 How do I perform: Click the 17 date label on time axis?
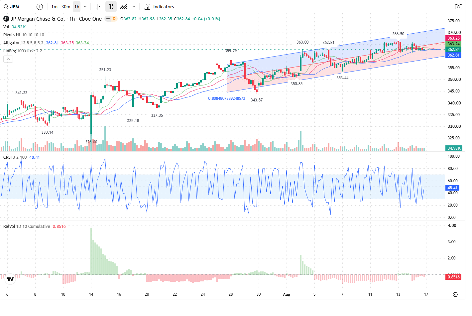[x=426, y=294]
